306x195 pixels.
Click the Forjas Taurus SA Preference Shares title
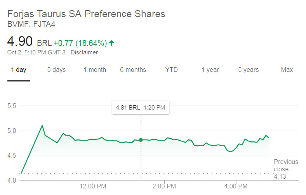coord(86,14)
